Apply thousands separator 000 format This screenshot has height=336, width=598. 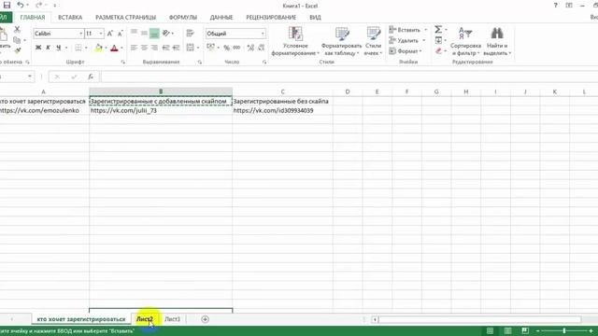[x=236, y=48]
